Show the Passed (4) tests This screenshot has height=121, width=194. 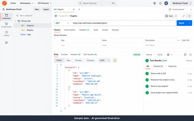point(158,66)
